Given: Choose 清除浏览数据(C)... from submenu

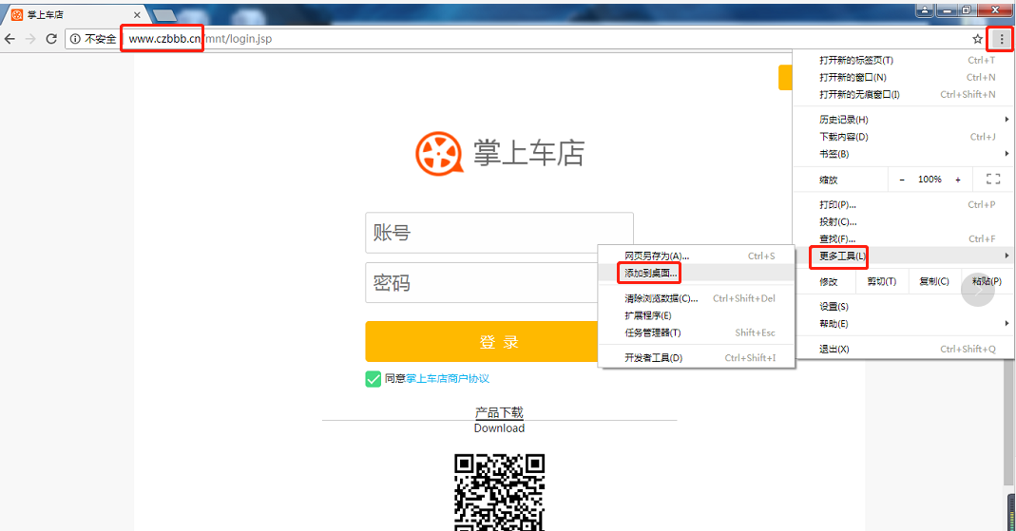Looking at the screenshot, I should point(661,298).
